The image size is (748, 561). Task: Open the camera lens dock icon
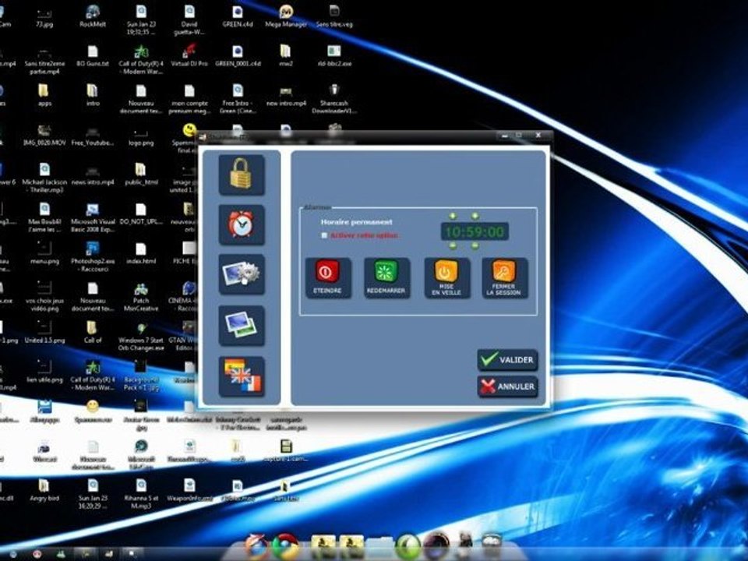click(x=436, y=545)
